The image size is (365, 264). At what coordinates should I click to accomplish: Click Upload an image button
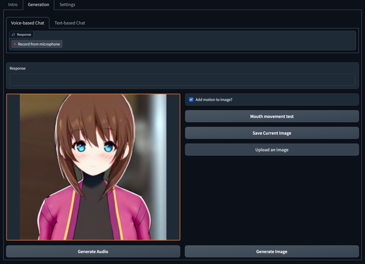272,150
